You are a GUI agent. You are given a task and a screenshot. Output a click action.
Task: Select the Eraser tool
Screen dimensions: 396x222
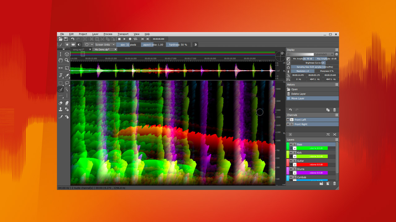(x=61, y=103)
